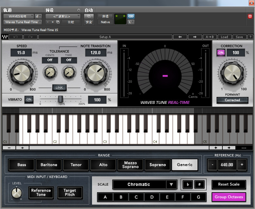Open the Formant Corrected selector

click(233, 100)
